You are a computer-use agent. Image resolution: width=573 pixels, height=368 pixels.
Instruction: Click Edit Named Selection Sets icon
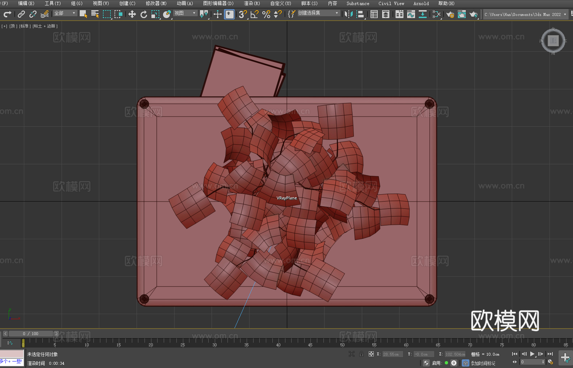[x=292, y=14]
